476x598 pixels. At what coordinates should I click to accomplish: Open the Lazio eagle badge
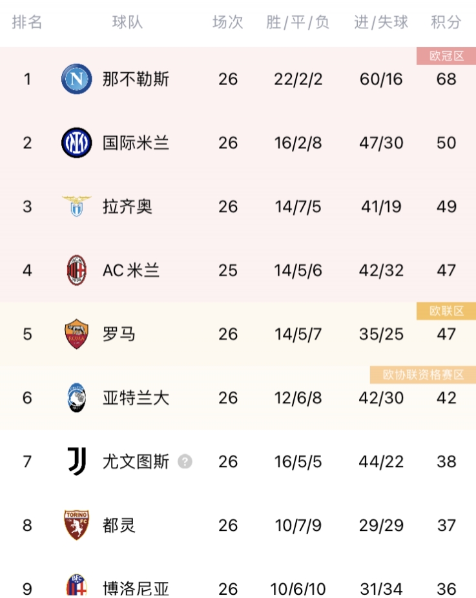coord(76,206)
